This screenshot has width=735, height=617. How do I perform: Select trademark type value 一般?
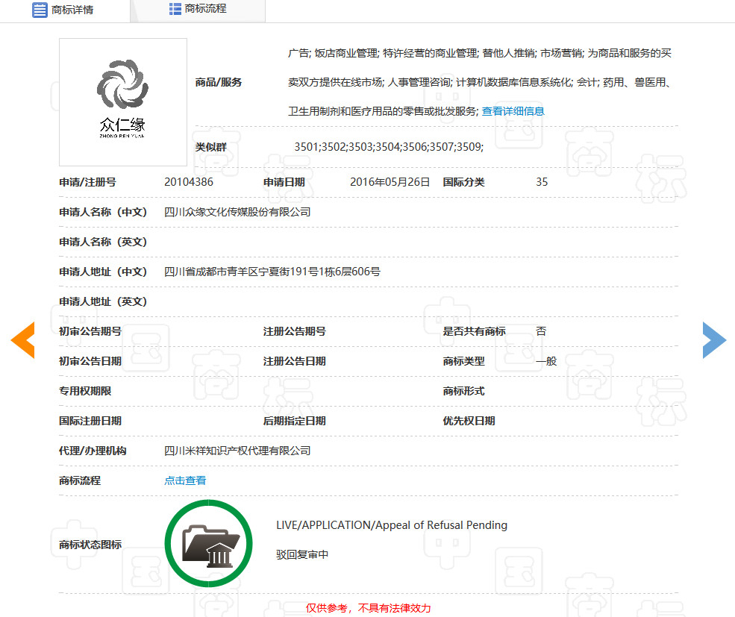pyautogui.click(x=546, y=361)
